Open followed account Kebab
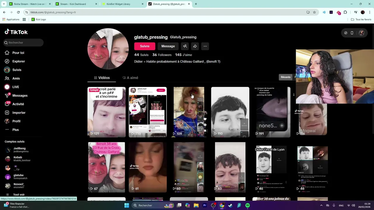Viewport: 374px width, 210px height. pyautogui.click(x=18, y=159)
